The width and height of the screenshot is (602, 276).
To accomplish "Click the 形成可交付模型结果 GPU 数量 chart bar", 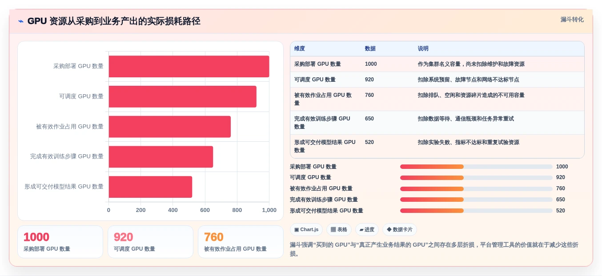I will (150, 187).
